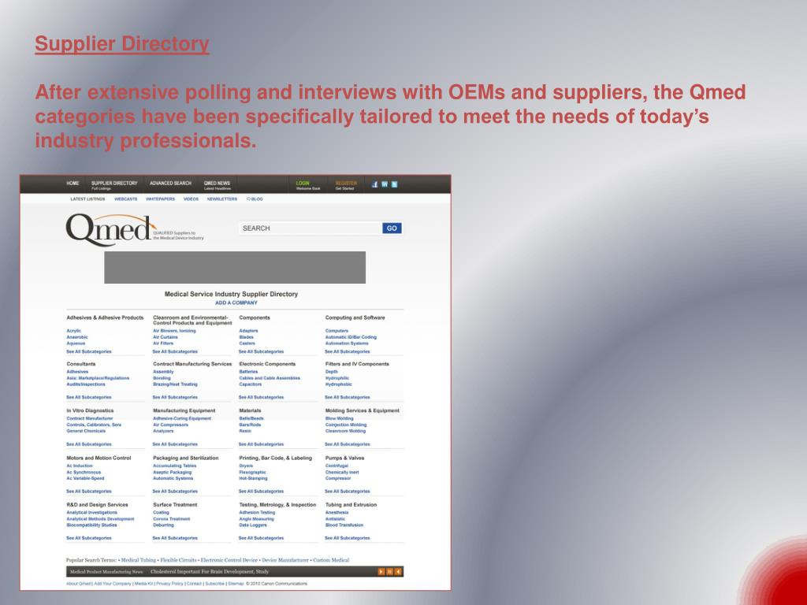Go to the HOME nav item
Screen dimensions: 807x605
[x=73, y=183]
